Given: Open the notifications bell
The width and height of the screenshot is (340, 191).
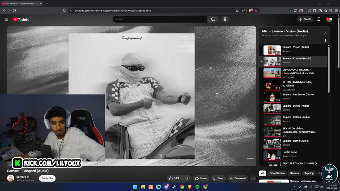Looking at the screenshot, I should click(319, 19).
